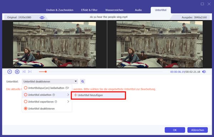214x137 pixels.
Task: Pause the video preview playback
Action: tap(10, 72)
